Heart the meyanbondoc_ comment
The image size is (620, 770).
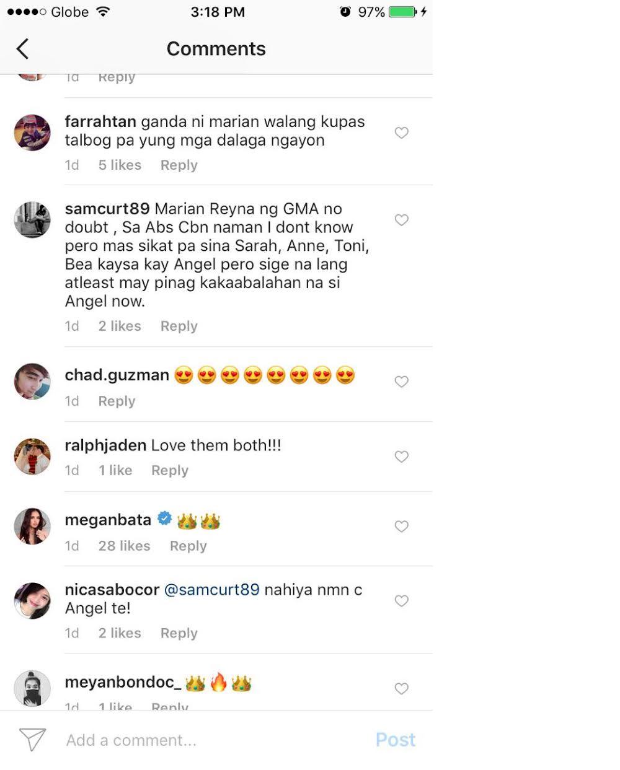coord(402,689)
